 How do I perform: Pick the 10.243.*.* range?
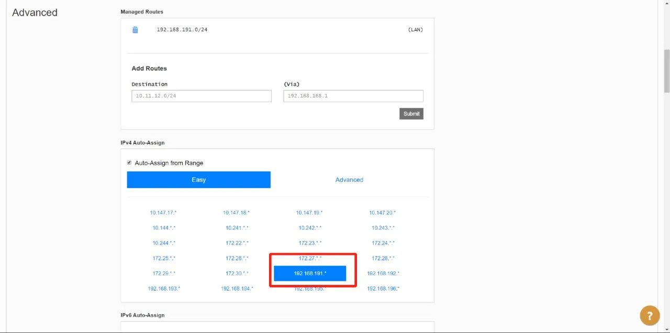tap(383, 228)
